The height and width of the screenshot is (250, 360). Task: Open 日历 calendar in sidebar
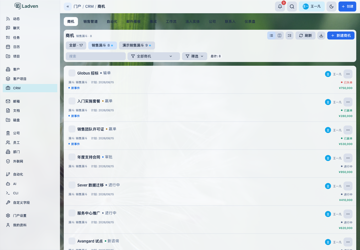pos(30,47)
